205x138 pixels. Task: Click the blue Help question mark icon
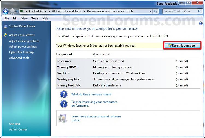(x=200, y=24)
